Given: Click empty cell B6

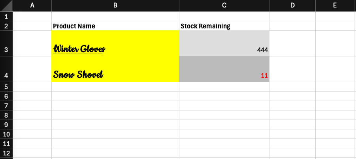Looking at the screenshot, I should [x=115, y=96].
